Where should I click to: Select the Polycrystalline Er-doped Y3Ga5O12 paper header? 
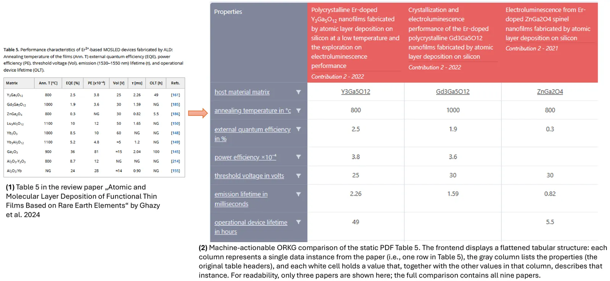(x=355, y=38)
